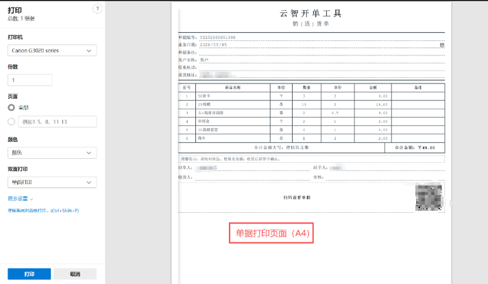Click the document number Y2202605051908
This screenshot has width=488, height=284.
coord(217,37)
